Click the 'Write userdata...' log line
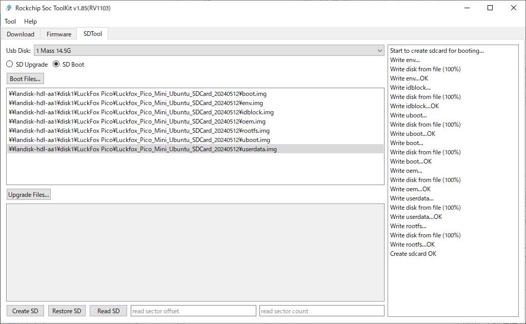This screenshot has width=526, height=324. (x=412, y=198)
